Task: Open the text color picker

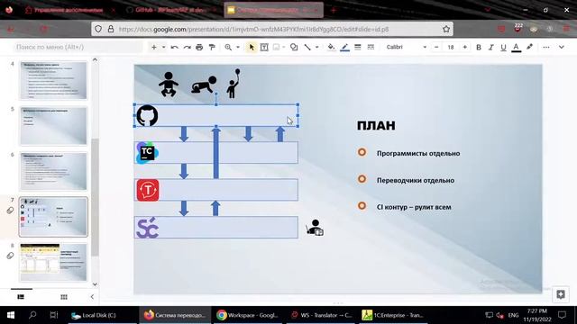Action: 517,47
